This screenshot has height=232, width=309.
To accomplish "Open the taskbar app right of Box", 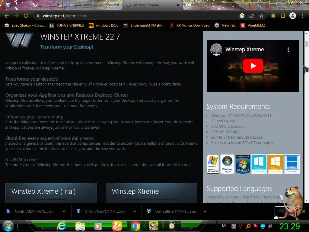I will (172, 226).
